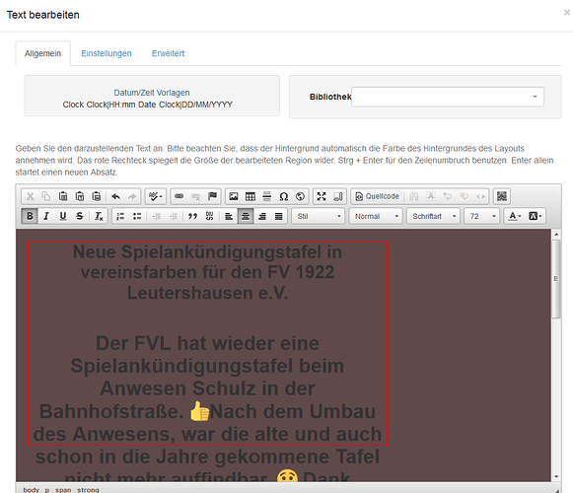
Task: Maximize the editor with fullscreen icon
Action: pos(322,196)
